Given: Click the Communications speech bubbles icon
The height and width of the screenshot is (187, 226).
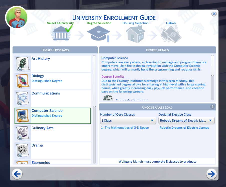Looking at the screenshot, I should click(23, 99).
